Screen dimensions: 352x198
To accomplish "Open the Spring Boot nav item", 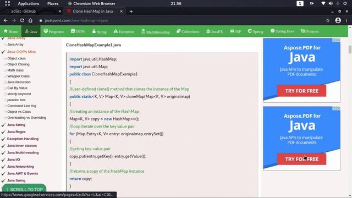I will 282,31.
